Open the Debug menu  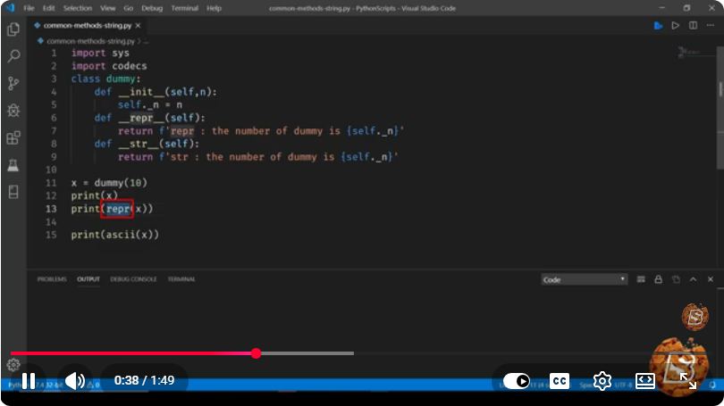click(x=152, y=8)
